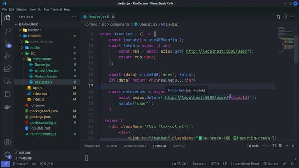Image resolution: width=299 pixels, height=168 pixels.
Task: Open App.js in the explorer
Action: [47, 88]
